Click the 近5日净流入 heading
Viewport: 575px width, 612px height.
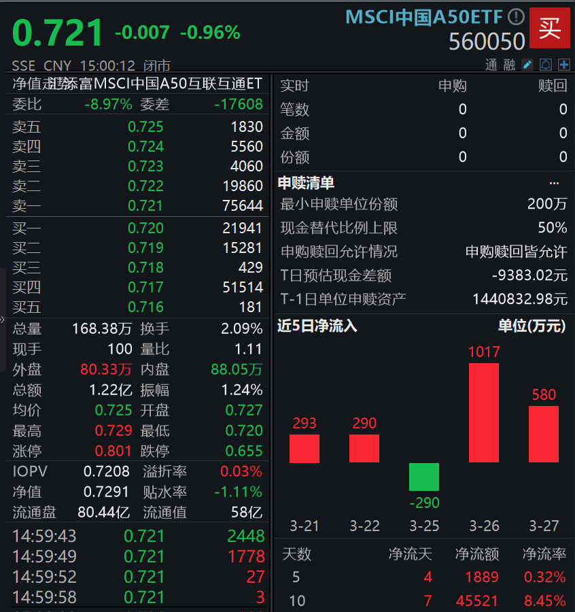[x=317, y=326]
